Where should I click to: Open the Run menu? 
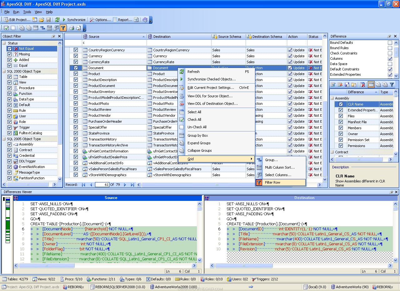click(x=16, y=12)
